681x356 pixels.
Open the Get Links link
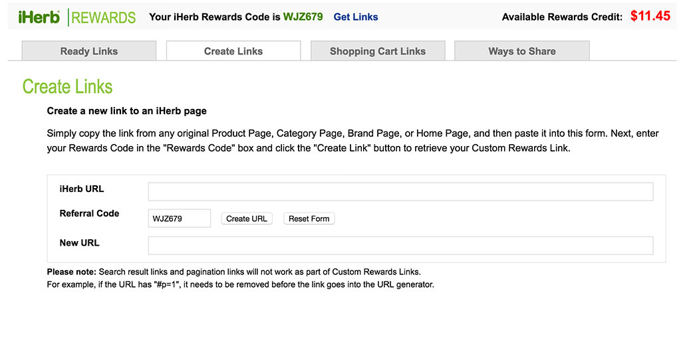pyautogui.click(x=356, y=17)
